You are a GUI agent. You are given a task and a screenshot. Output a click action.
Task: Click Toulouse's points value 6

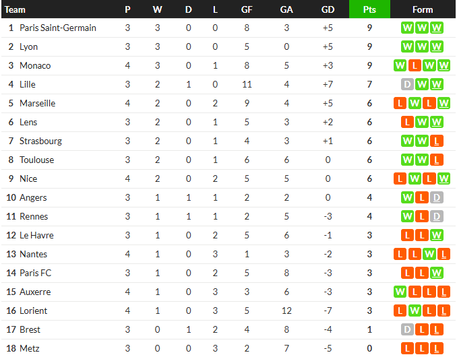[x=369, y=160]
